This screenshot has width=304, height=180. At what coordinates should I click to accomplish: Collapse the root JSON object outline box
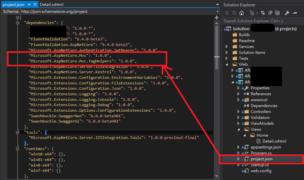[17, 18]
